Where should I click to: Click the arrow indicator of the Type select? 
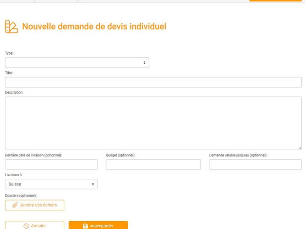144,62
